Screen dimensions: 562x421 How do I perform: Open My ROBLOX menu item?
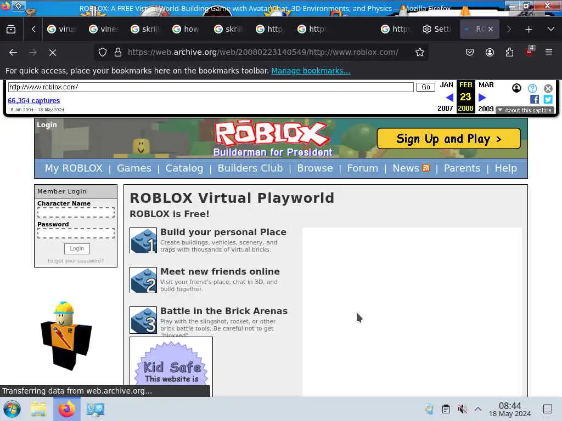pyautogui.click(x=74, y=168)
